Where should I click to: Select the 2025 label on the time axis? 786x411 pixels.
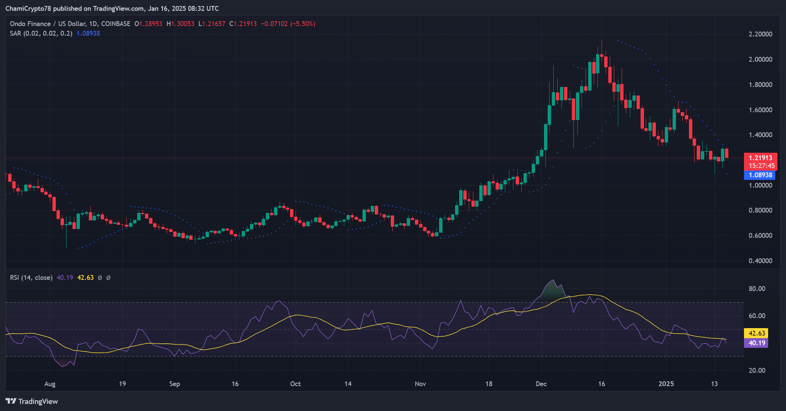coord(667,384)
